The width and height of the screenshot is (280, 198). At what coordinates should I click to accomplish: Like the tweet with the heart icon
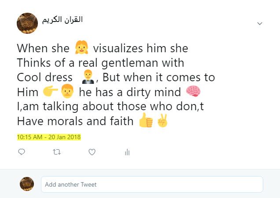pyautogui.click(x=92, y=152)
